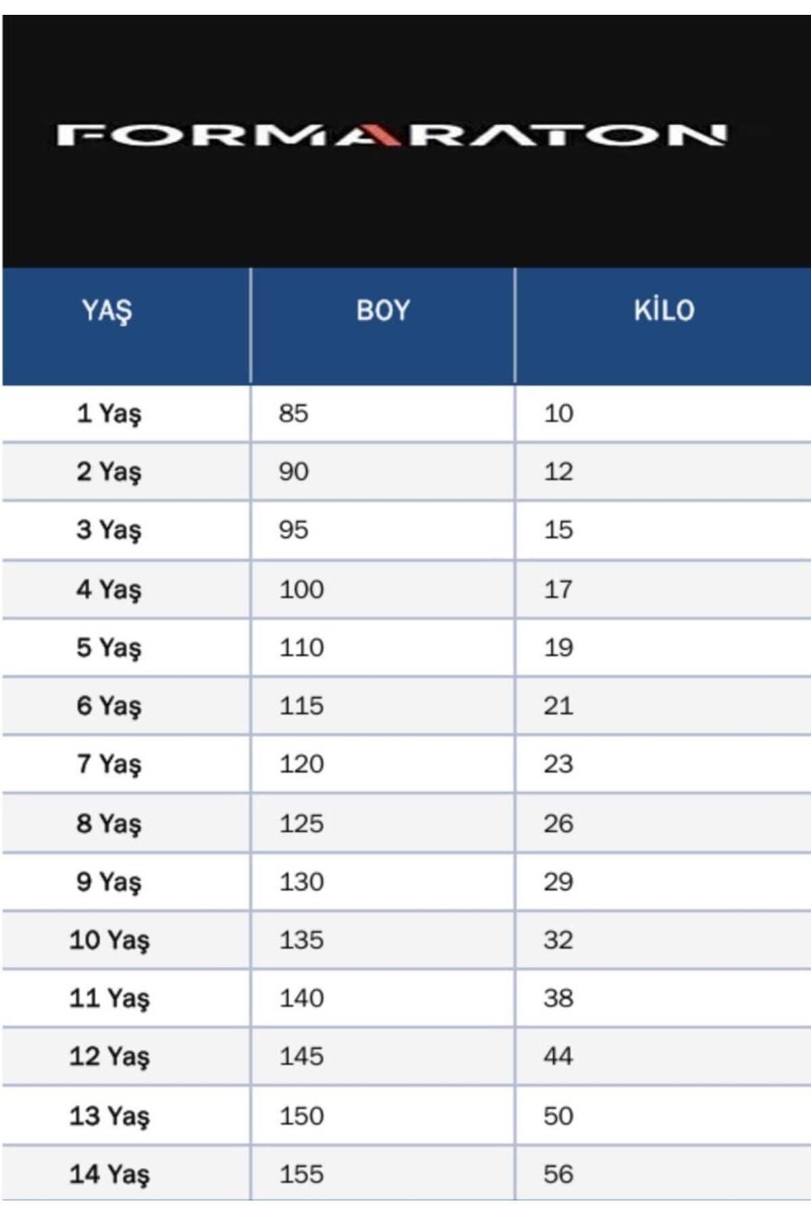The height and width of the screenshot is (1216, 811).
Task: Select the 2 Yaş row label
Action: click(109, 472)
